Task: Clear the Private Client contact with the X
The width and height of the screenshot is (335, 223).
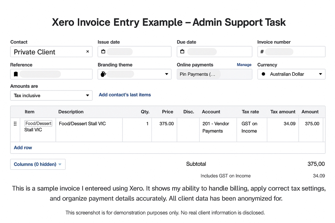Action: 88,52
